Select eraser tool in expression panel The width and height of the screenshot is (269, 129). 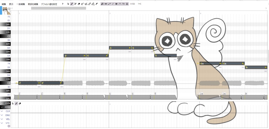tap(20, 103)
